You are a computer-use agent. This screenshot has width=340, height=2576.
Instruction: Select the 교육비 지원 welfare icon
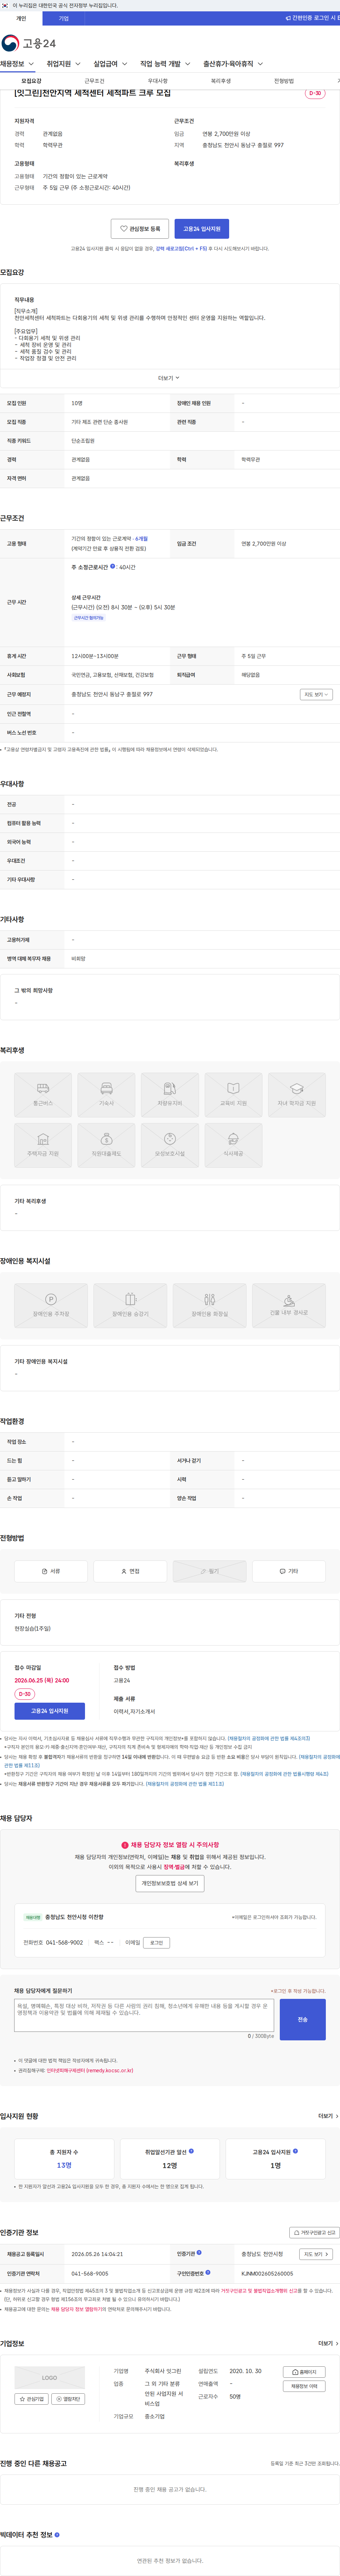pos(233,1095)
